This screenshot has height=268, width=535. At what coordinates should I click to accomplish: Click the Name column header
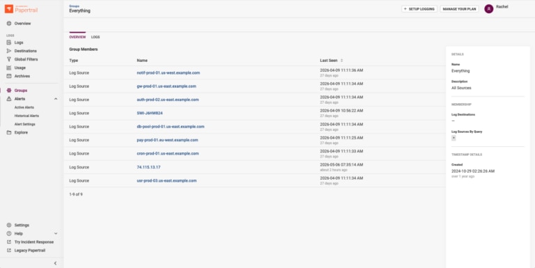(142, 61)
